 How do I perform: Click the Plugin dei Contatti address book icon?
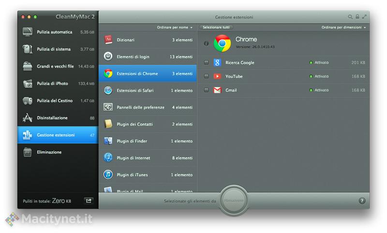[108, 124]
